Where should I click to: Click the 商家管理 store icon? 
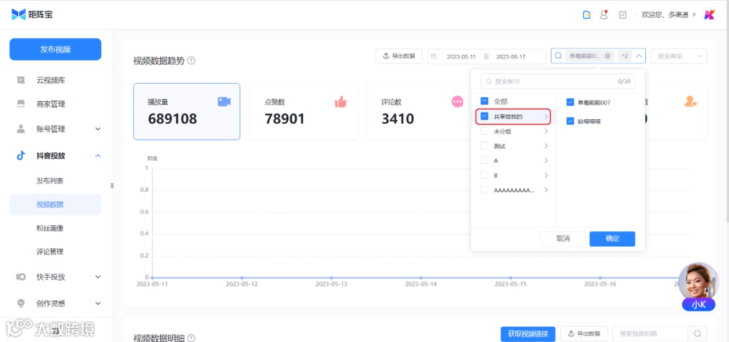tap(21, 104)
